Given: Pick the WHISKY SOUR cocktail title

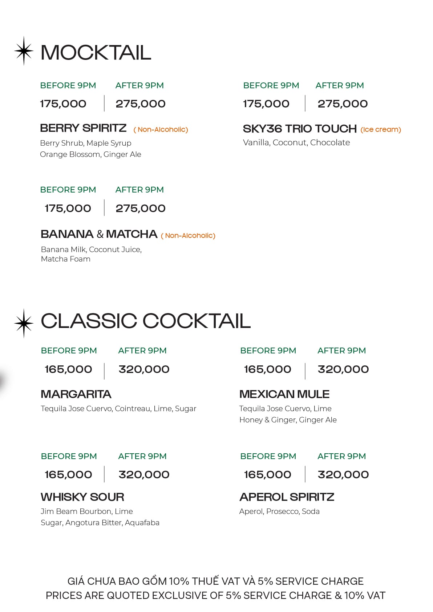Looking at the screenshot, I should click(x=82, y=497).
